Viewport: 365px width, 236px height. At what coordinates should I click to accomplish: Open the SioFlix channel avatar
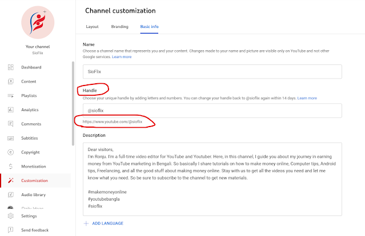[38, 23]
